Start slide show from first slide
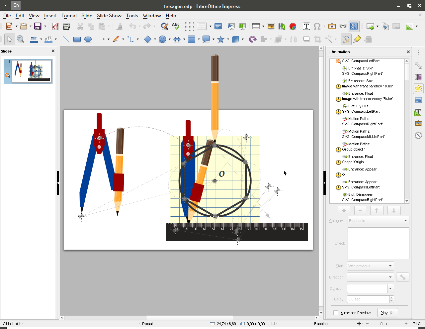Image resolution: width=425 pixels, height=329 pixels. 231,26
